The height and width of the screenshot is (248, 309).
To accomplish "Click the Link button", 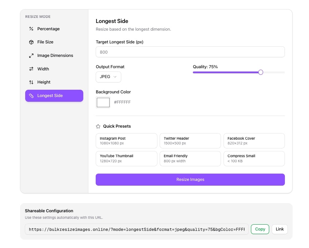I will 280,229.
